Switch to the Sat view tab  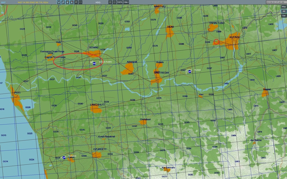coord(284,15)
